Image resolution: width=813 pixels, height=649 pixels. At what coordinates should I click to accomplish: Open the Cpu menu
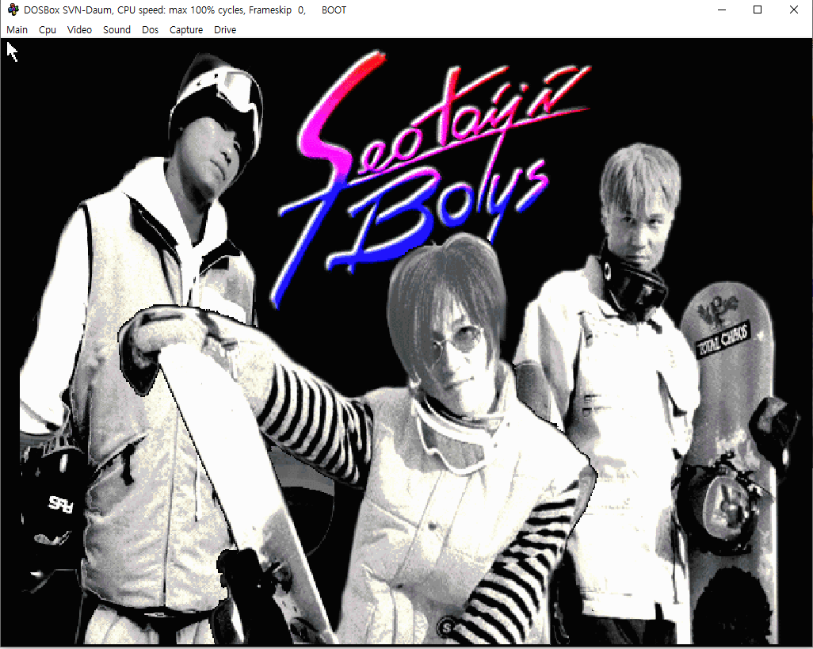[48, 29]
